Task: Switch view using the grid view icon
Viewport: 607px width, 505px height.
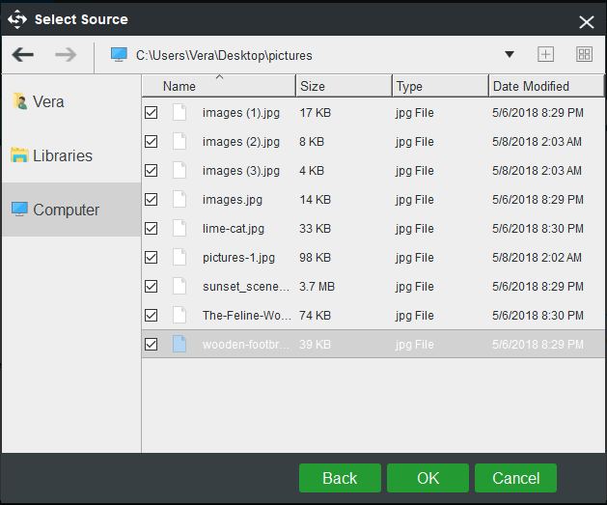Action: (x=584, y=54)
